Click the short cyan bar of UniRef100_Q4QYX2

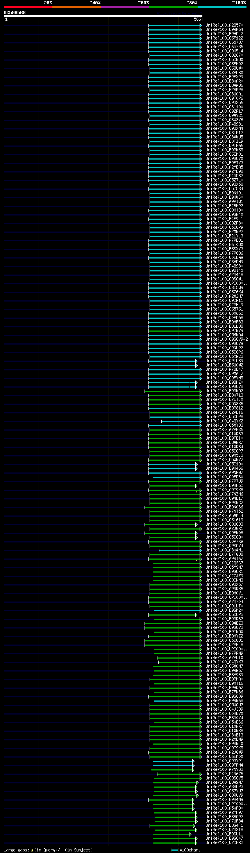[181, 421]
